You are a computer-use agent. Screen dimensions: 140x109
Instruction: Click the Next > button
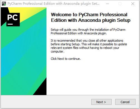(101, 102)
